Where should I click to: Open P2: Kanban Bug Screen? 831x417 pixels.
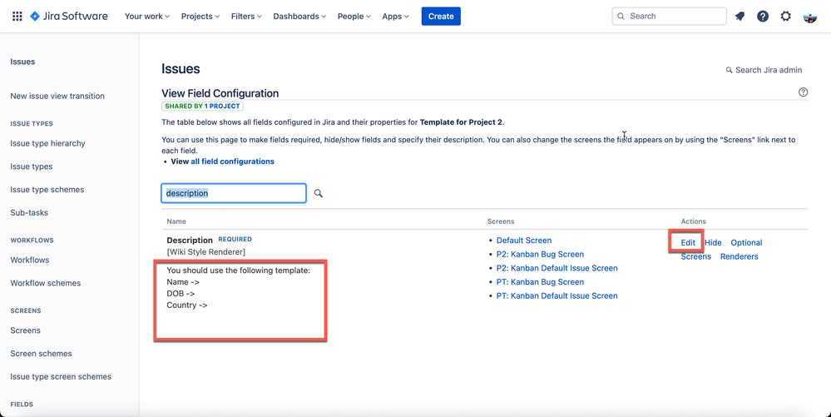[x=540, y=254]
